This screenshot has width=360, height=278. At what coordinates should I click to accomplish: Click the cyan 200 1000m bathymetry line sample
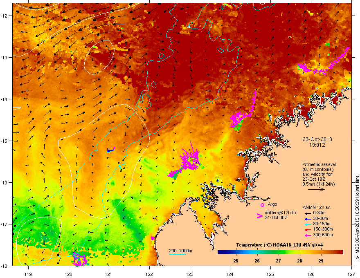177,254
